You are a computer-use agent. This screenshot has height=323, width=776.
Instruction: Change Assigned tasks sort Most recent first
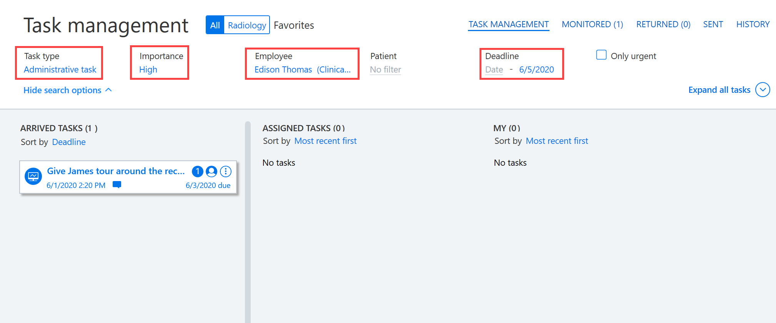click(325, 141)
